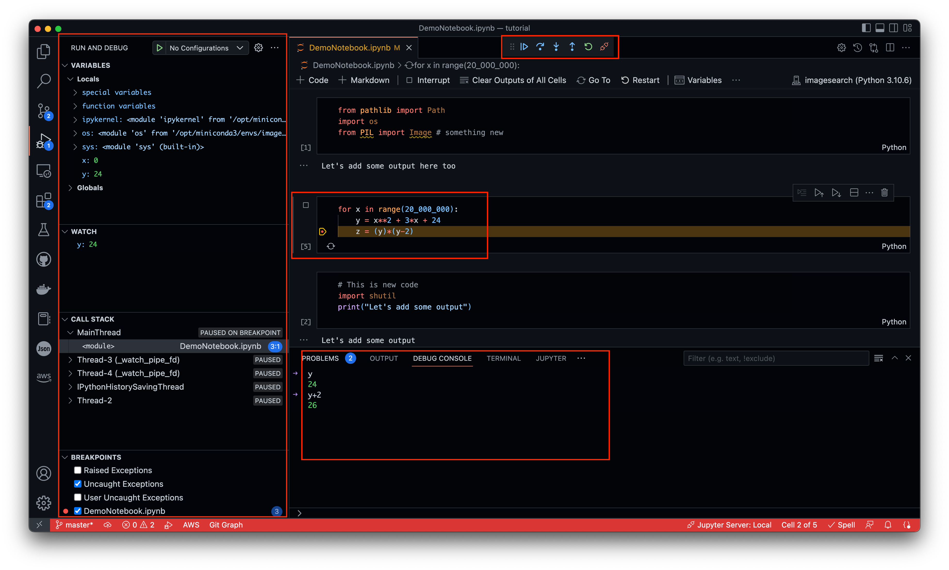The width and height of the screenshot is (949, 570).
Task: Click Jupyter Server: Local in status bar
Action: point(729,525)
